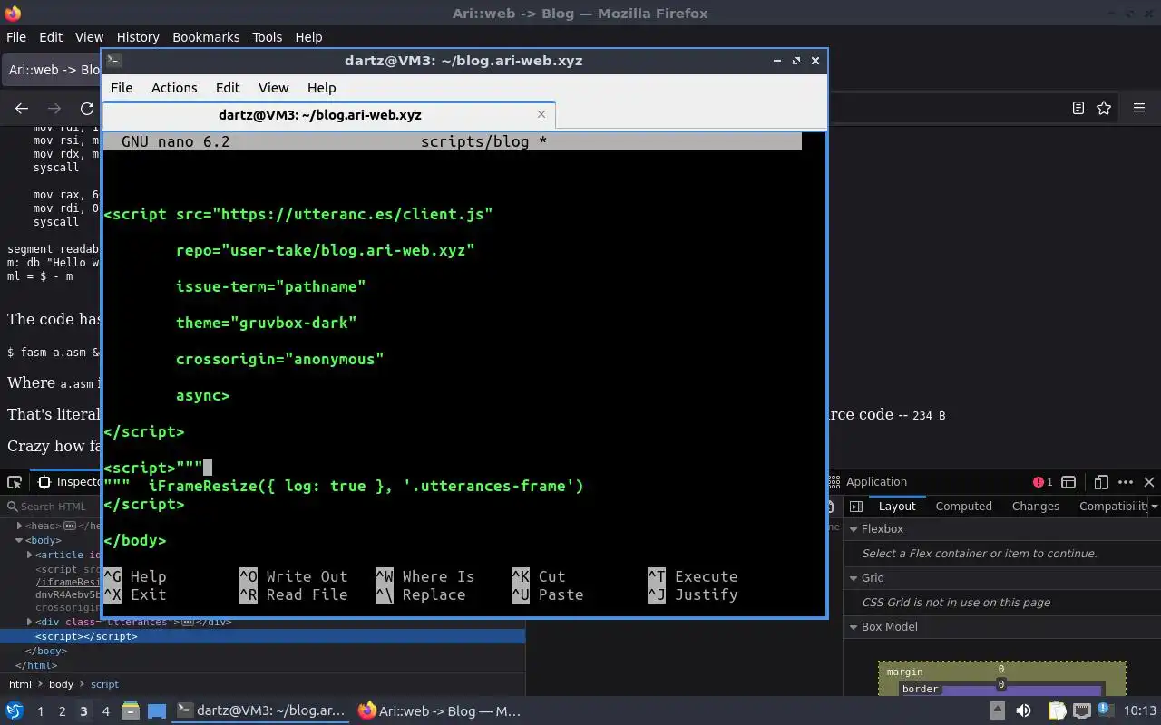Select script in the breadcrumb trail
Viewport: 1161px width, 725px height.
[104, 684]
